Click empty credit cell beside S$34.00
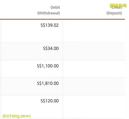129x119 pixels. pyautogui.click(x=94, y=51)
